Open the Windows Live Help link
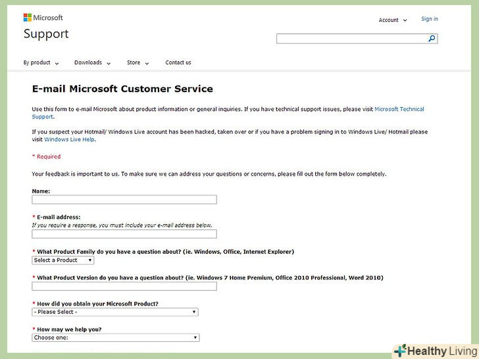Screen dimensions: 479x359 (x=69, y=139)
